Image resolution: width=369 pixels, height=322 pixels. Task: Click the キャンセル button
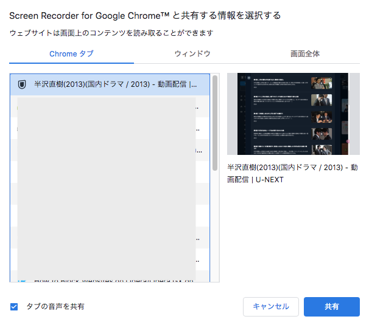click(x=271, y=306)
